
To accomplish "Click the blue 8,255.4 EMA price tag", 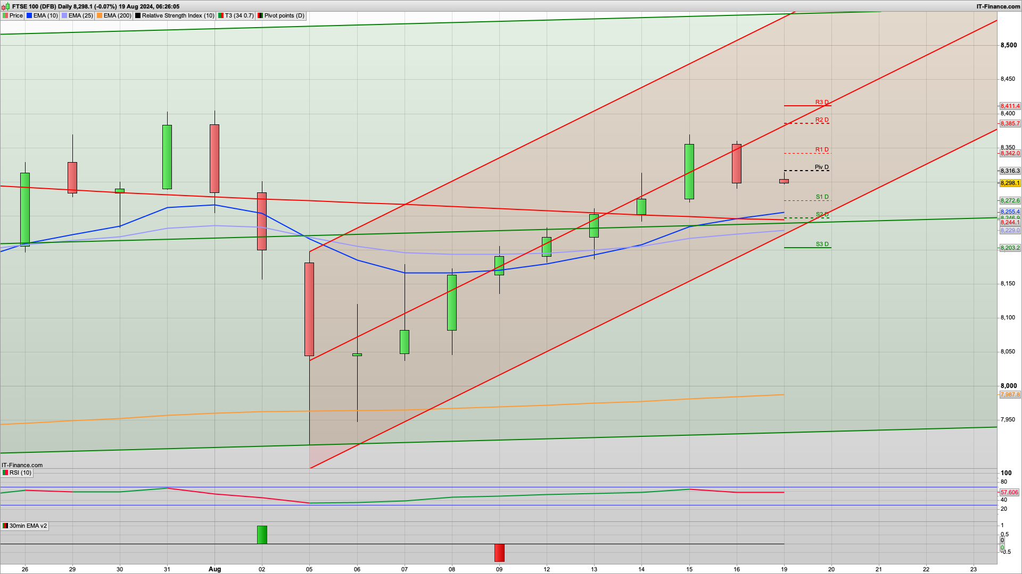I will [x=1010, y=212].
